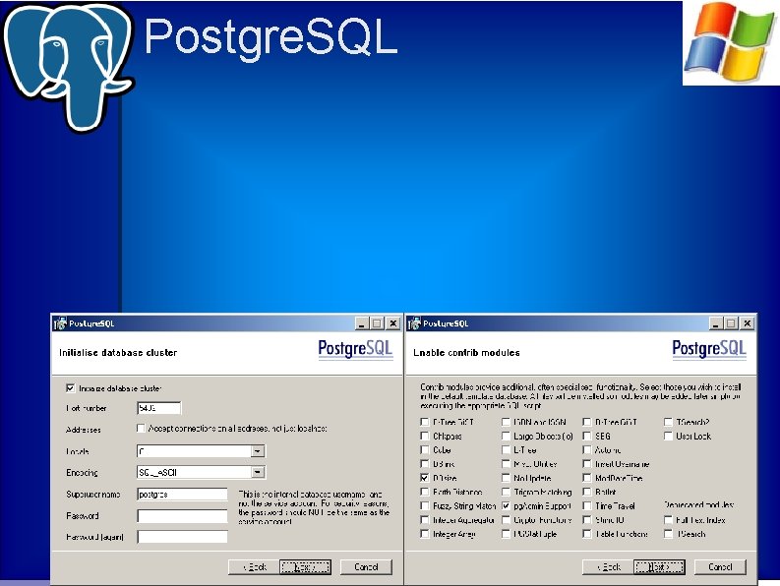Screen dimensions: 780x586
Task: Minimize the Initialise database cluster window
Action: pyautogui.click(x=362, y=323)
